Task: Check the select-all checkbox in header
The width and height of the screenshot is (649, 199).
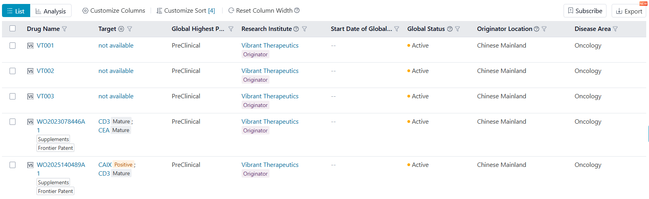Action: click(13, 29)
